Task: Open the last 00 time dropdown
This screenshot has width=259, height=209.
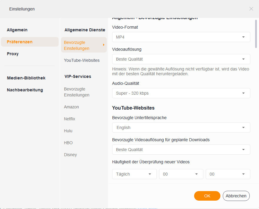Action: [x=228, y=174]
